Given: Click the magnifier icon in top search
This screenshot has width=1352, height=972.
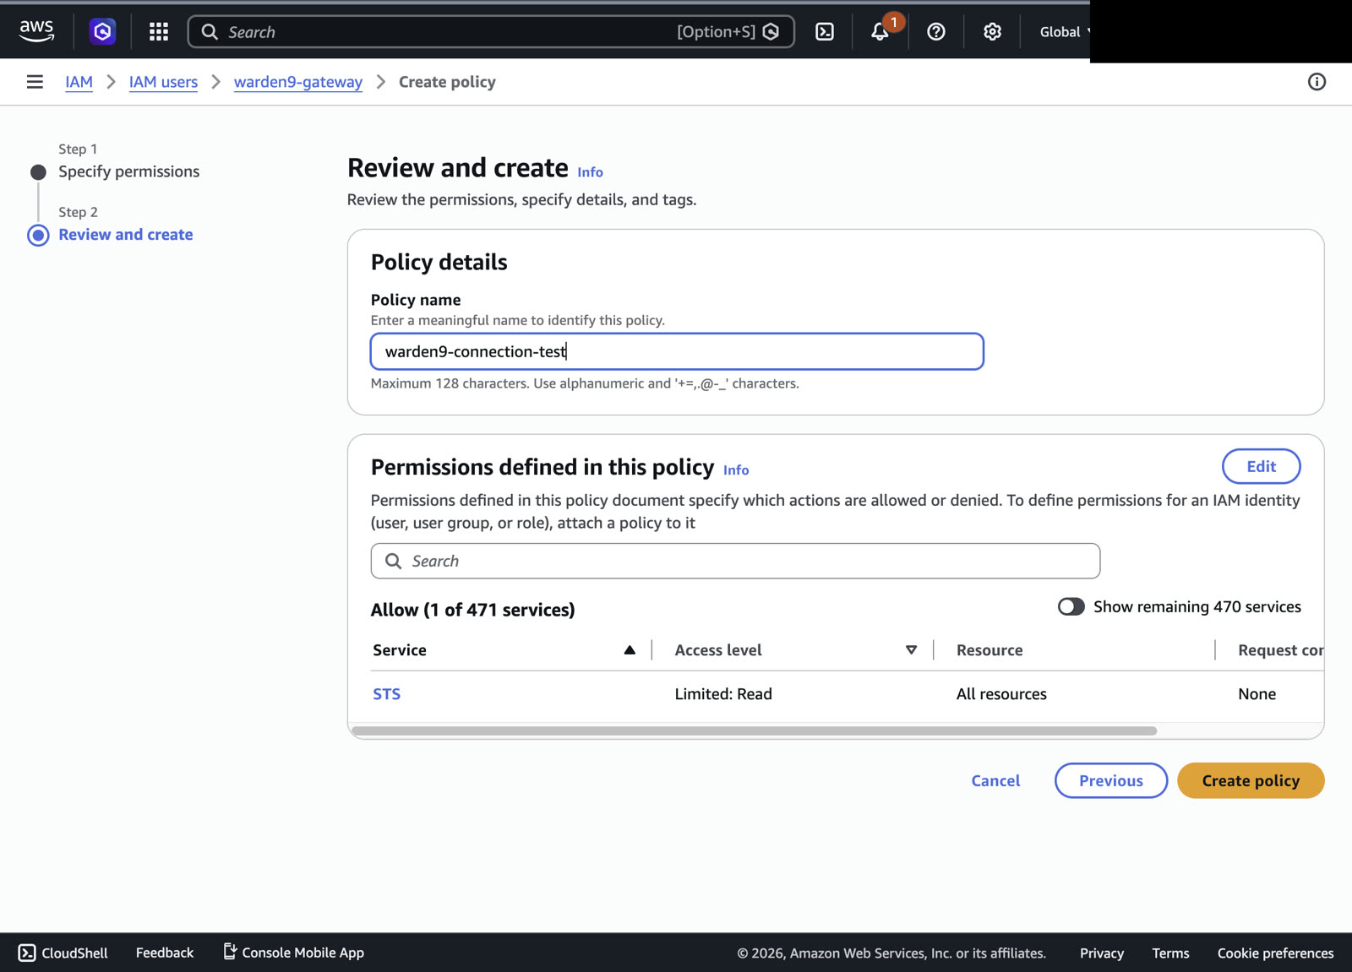Looking at the screenshot, I should pos(210,32).
